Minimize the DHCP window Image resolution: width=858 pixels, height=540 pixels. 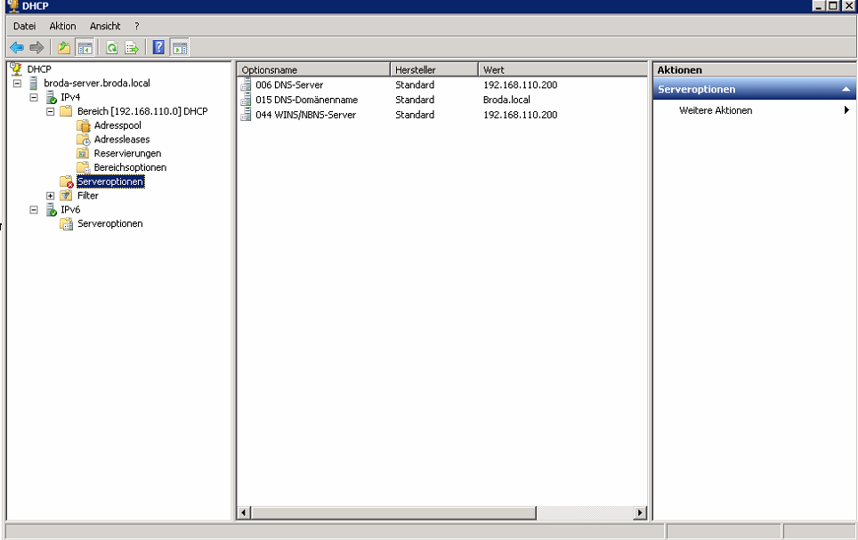pyautogui.click(x=819, y=6)
